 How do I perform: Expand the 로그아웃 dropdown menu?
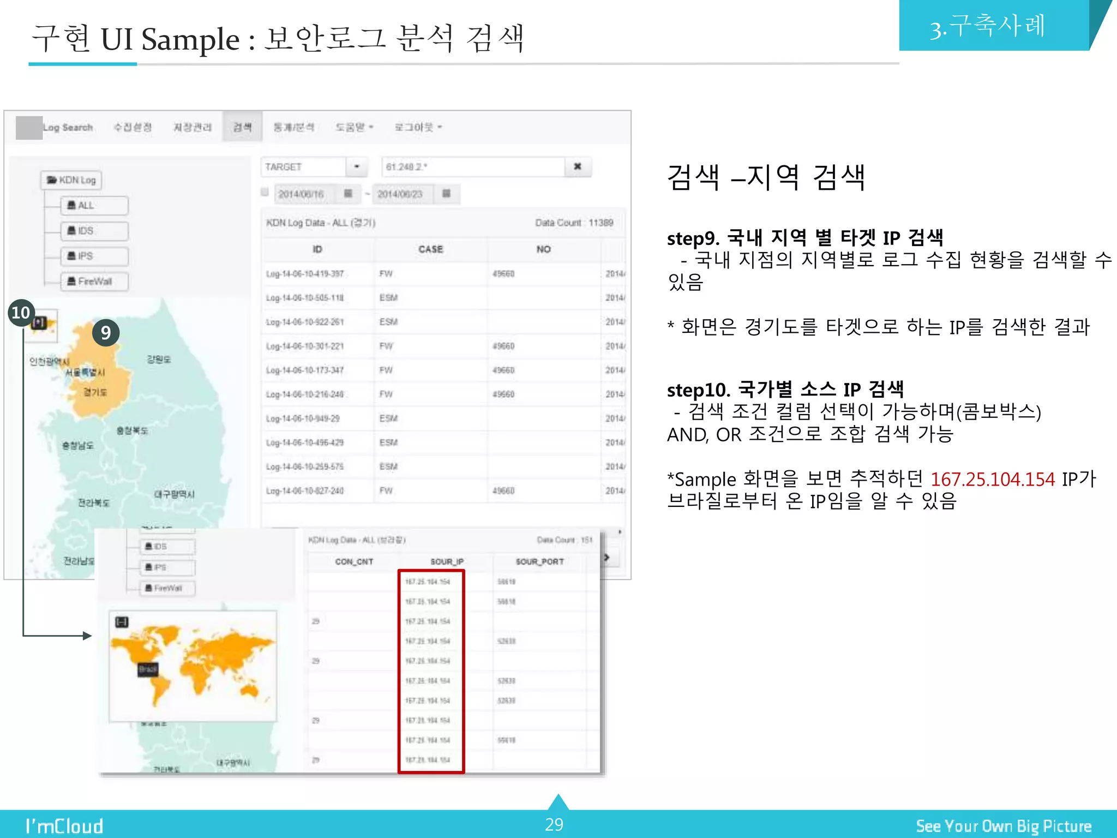418,127
